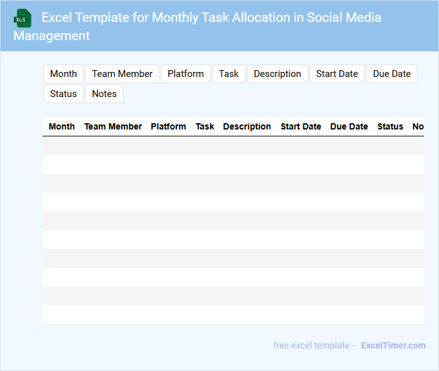The image size is (439, 371).
Task: Select the Team Member tag button
Action: pos(122,74)
